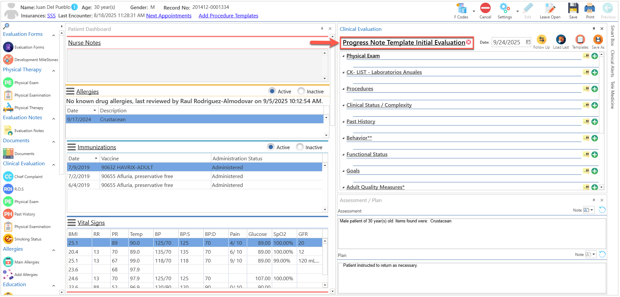Open Add Allergies sidebar icon
Screen dimensions: 620x297
point(8,274)
